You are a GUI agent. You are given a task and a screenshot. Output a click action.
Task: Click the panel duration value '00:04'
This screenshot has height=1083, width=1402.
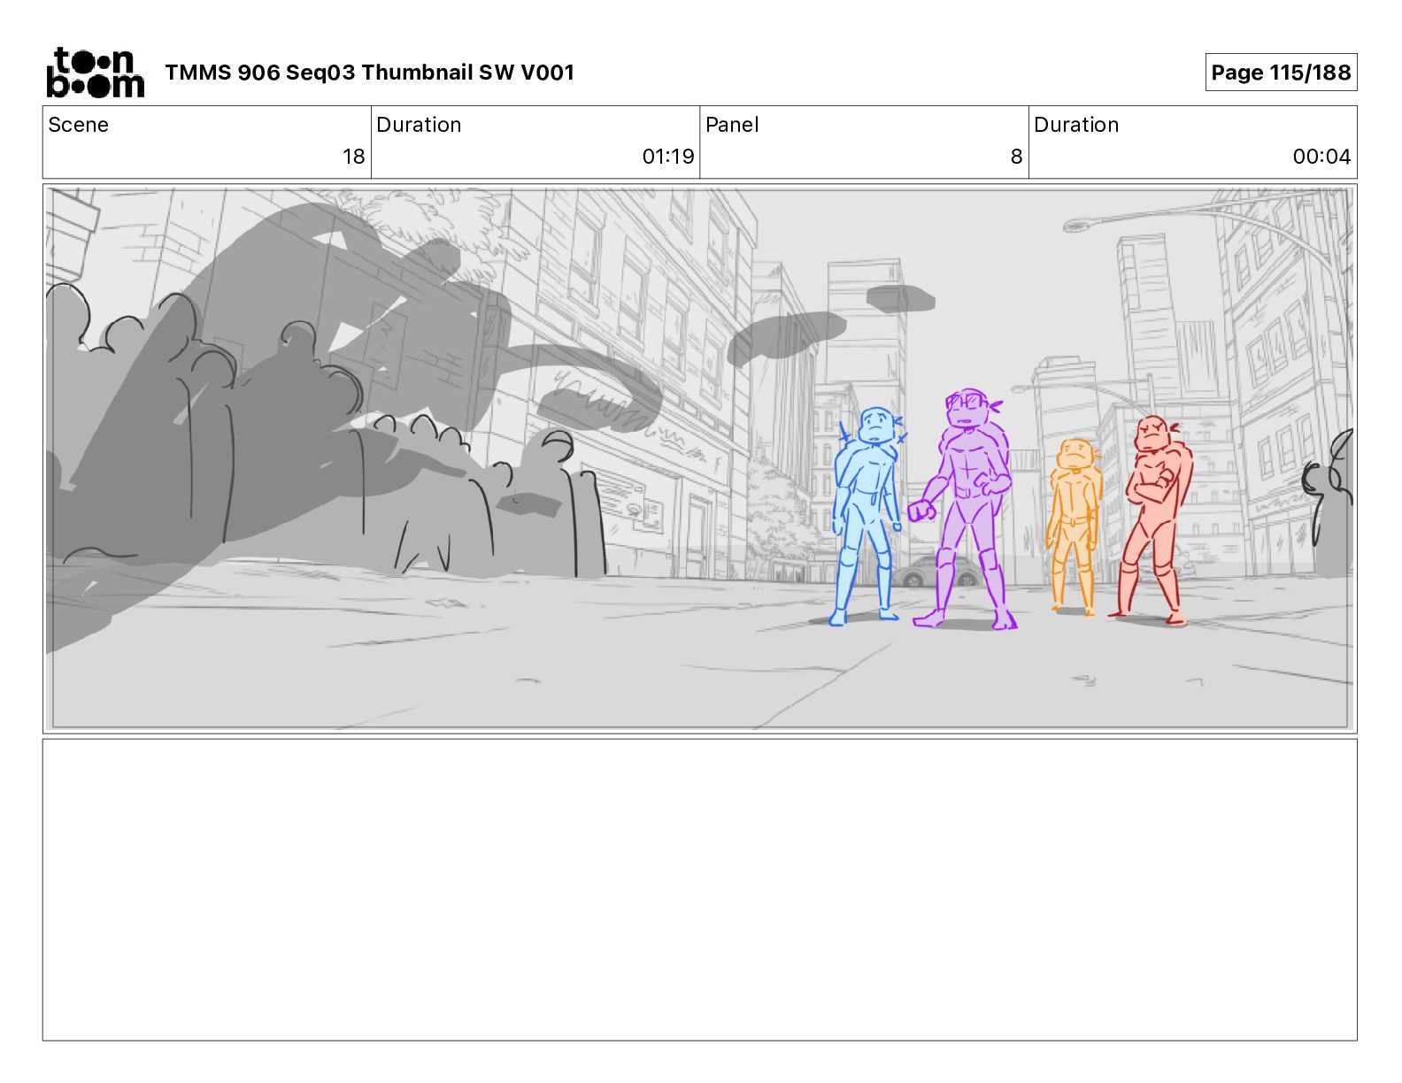coord(1321,157)
